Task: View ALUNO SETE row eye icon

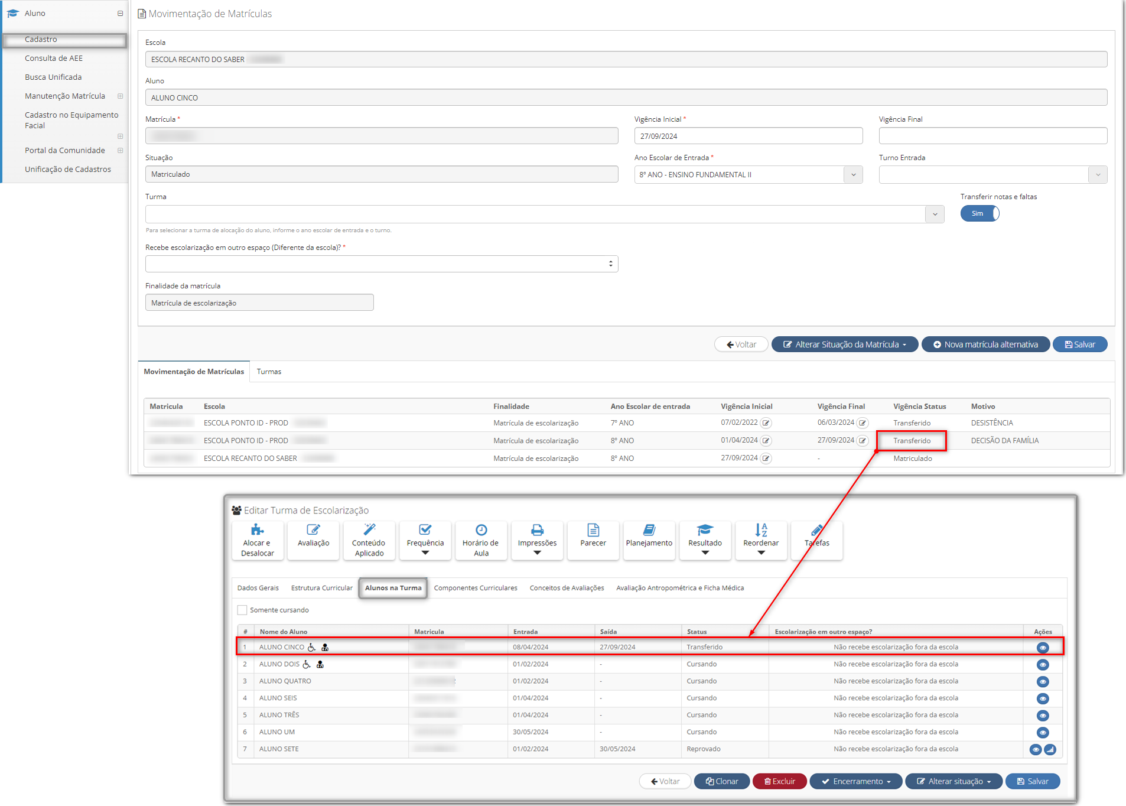Action: (x=1036, y=750)
